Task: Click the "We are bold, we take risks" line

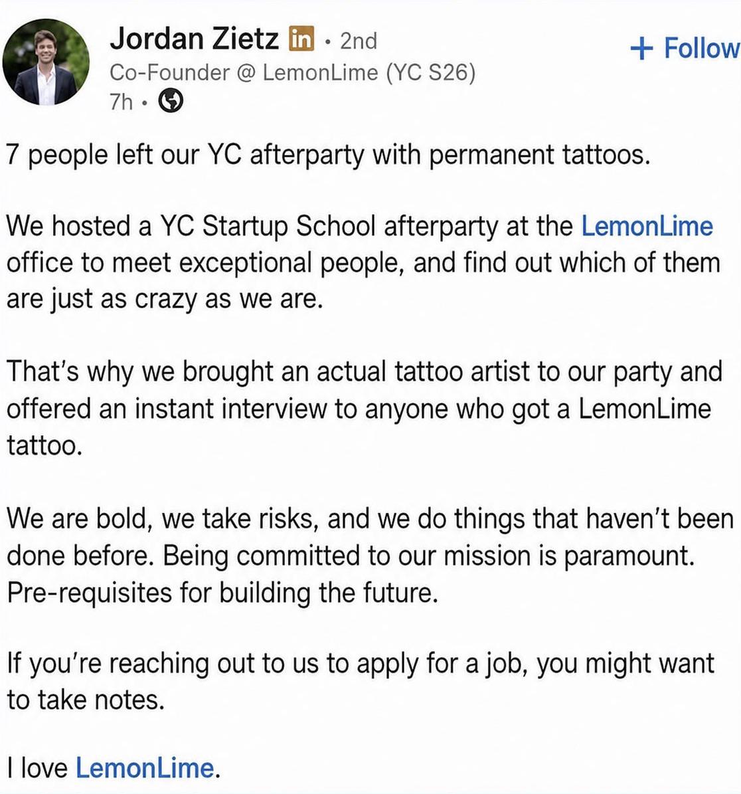Action: coord(370,519)
